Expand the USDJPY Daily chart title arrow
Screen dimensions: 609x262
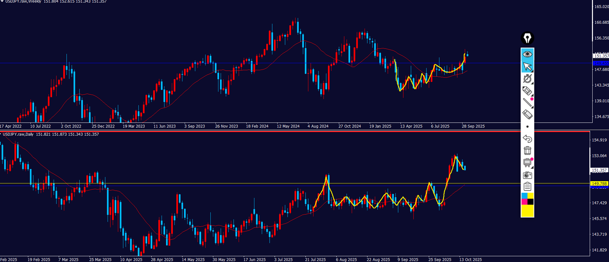1,134
